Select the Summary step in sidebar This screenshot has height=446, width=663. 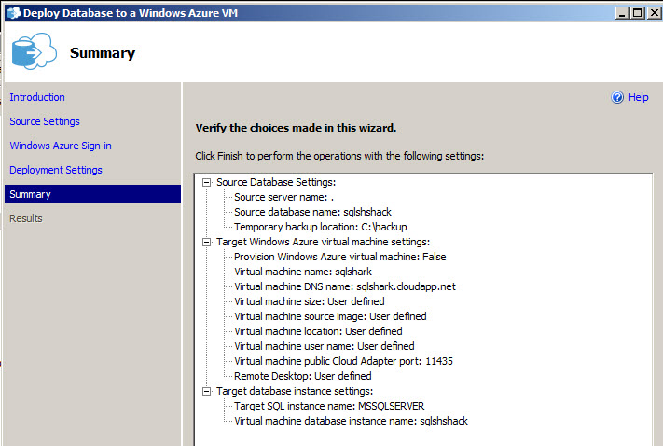92,194
